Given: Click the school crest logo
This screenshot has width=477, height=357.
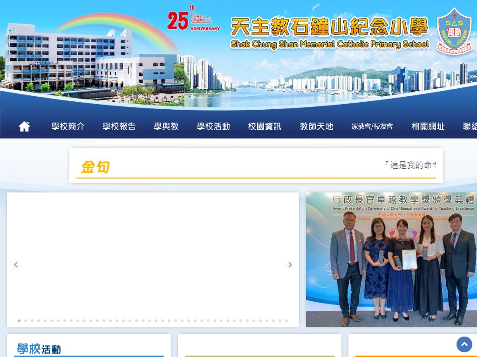Looking at the screenshot, I should point(454,31).
